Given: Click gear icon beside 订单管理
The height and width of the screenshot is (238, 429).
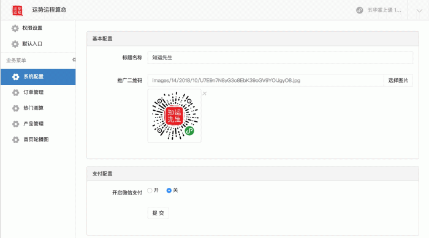Looking at the screenshot, I should click(x=15, y=92).
